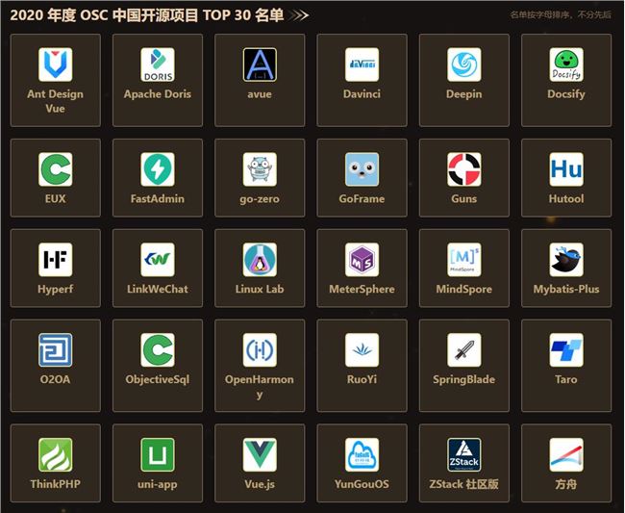The height and width of the screenshot is (513, 625).
Task: Click the Linux Lab text label
Action: (260, 289)
